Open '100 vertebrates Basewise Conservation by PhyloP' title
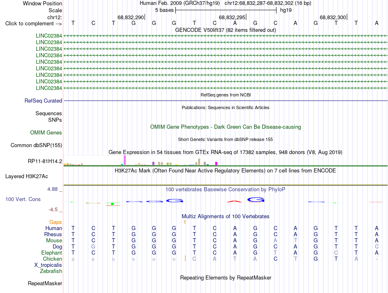The height and width of the screenshot is (293, 388). (x=225, y=190)
